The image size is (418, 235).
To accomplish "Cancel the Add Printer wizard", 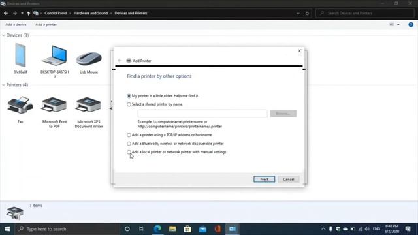I will click(289, 179).
